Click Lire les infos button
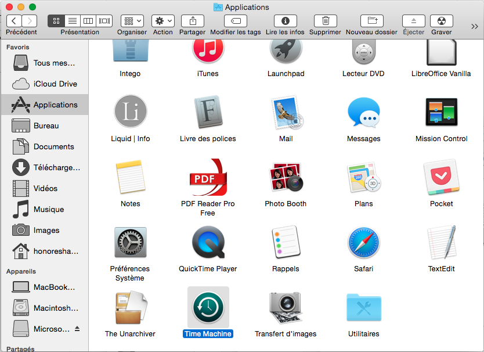Image resolution: width=484 pixels, height=352 pixels. 286,21
